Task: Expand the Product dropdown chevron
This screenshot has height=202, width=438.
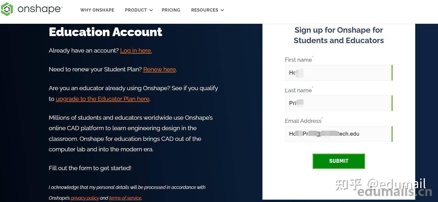Action: (x=151, y=10)
